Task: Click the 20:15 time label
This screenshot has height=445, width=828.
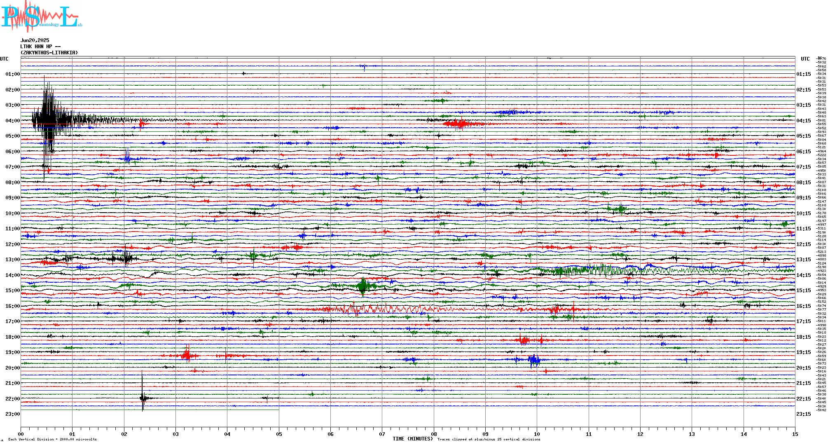Action: point(804,368)
